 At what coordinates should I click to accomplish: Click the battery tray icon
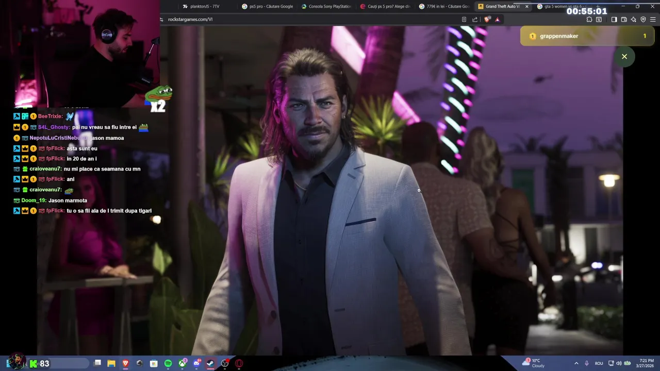[x=628, y=363]
